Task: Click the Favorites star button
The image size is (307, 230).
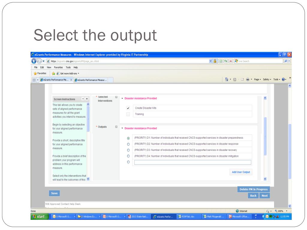Action: [x=40, y=73]
